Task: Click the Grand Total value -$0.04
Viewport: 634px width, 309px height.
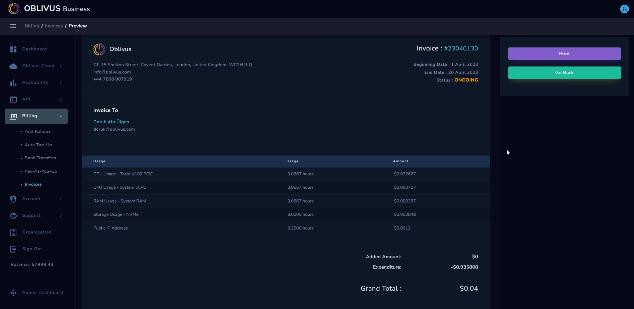Action: (467, 289)
